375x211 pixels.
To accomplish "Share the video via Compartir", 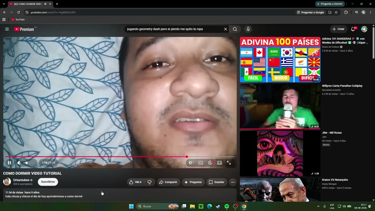I will pos(168,182).
